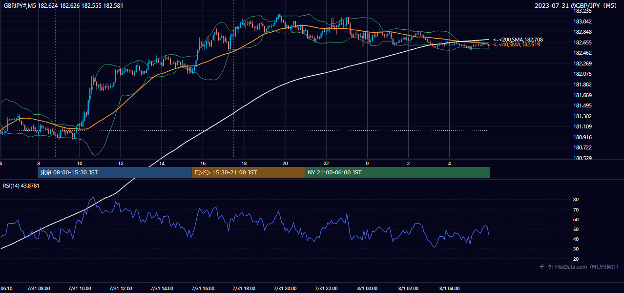Click the 7/31 14:00 bottom time label
Viewport: 624px width, 293px height.
point(162,289)
